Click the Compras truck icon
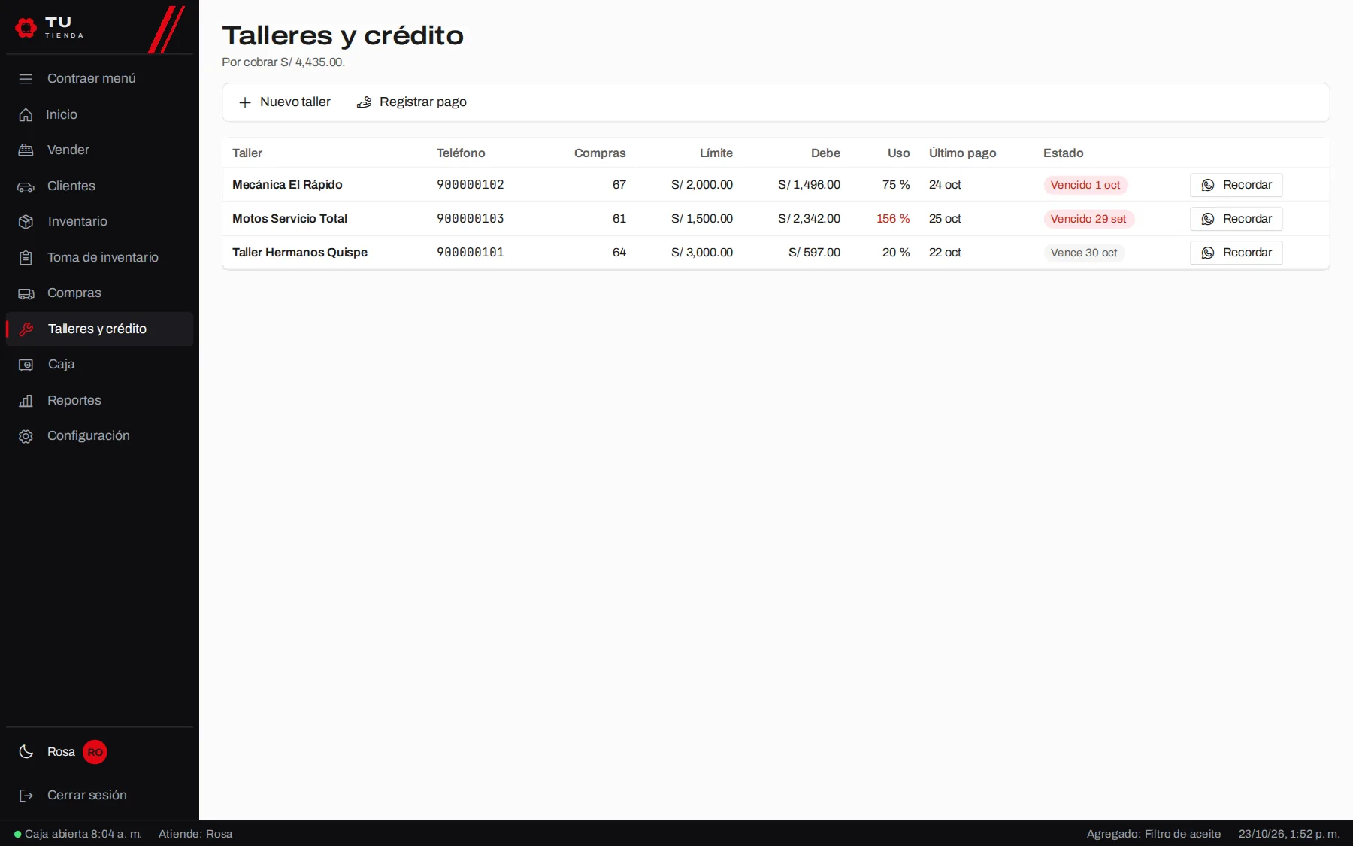This screenshot has height=846, width=1353. 26,293
